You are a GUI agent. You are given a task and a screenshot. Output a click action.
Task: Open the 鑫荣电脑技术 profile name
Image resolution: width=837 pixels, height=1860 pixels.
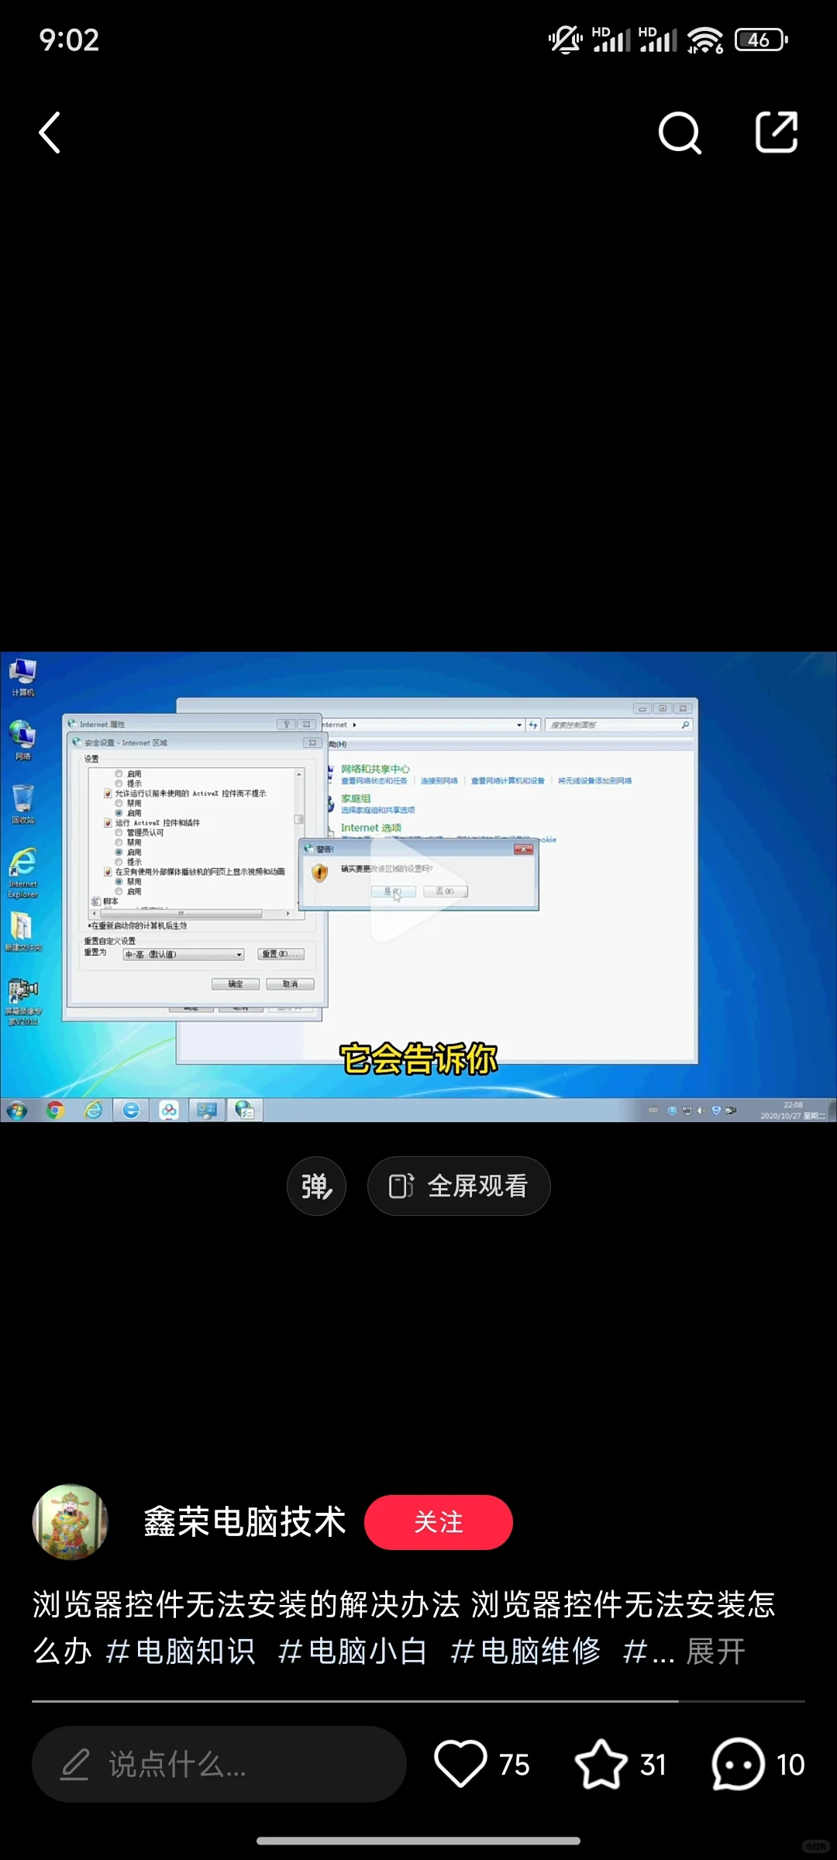245,1522
